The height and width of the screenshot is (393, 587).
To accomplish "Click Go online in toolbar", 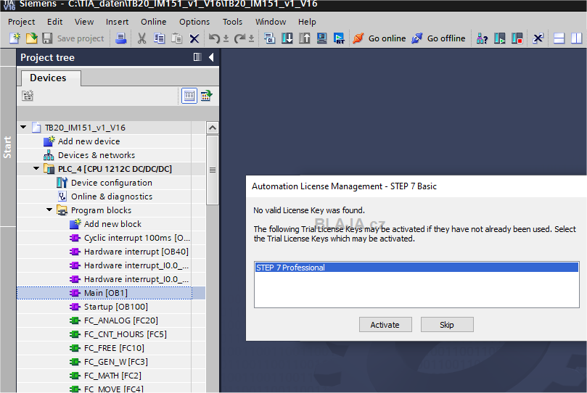I will point(379,38).
